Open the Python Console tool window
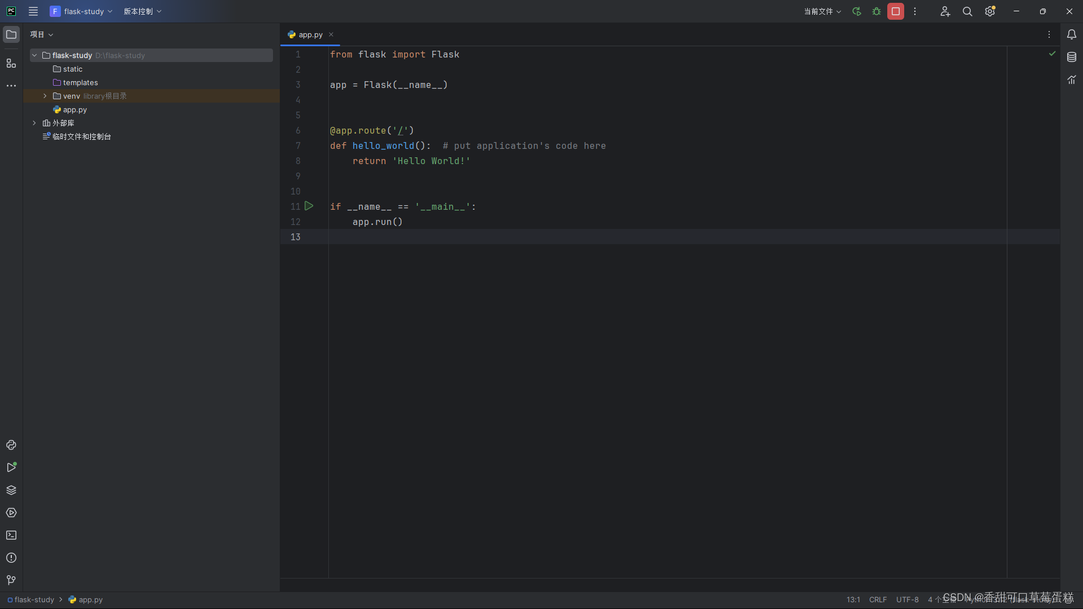1083x609 pixels. [11, 445]
